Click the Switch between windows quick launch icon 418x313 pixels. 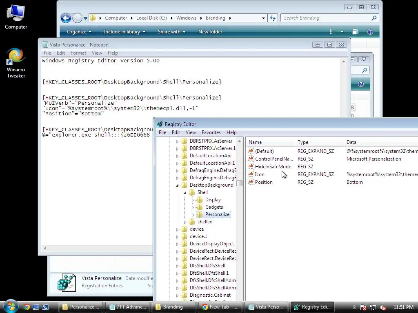45,307
